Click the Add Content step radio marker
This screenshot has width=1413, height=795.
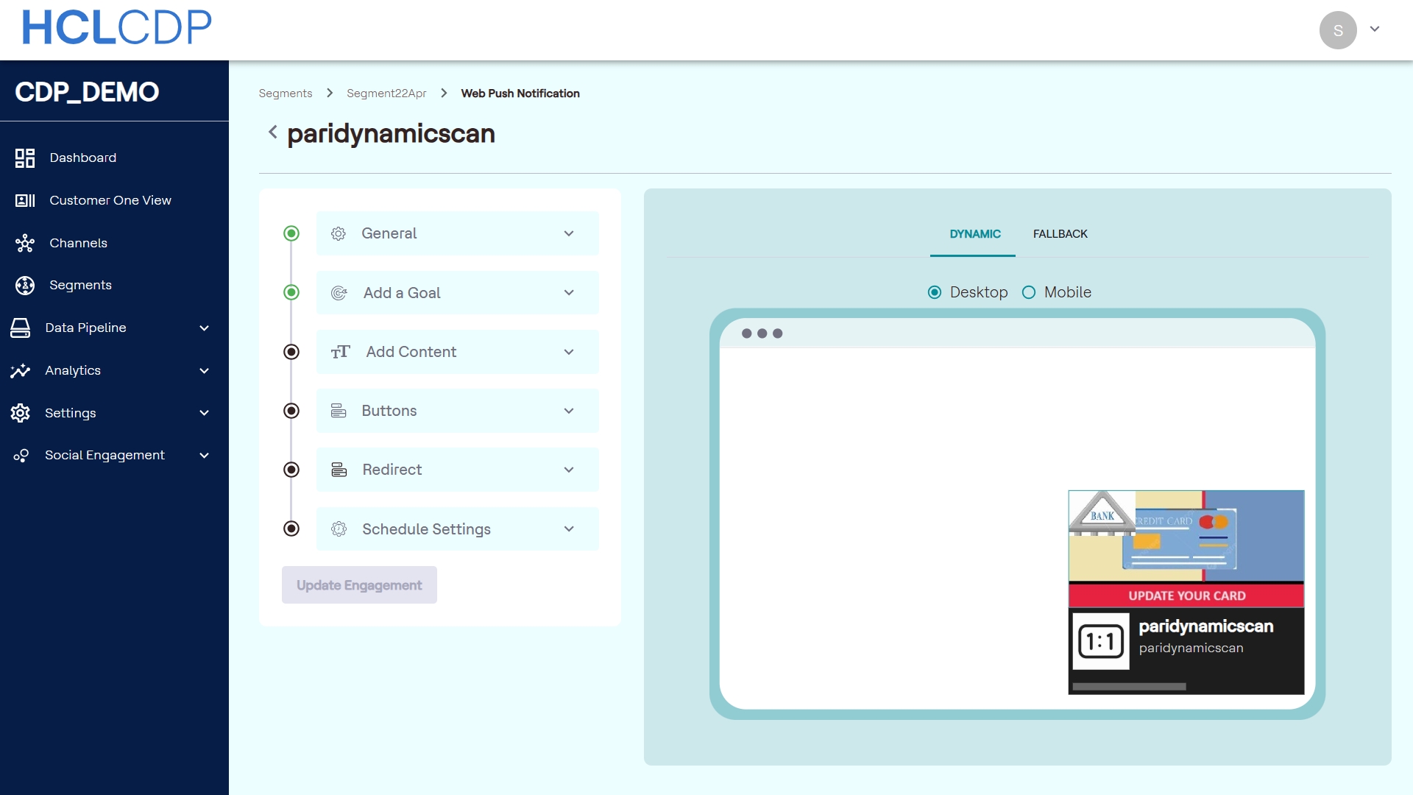point(291,352)
